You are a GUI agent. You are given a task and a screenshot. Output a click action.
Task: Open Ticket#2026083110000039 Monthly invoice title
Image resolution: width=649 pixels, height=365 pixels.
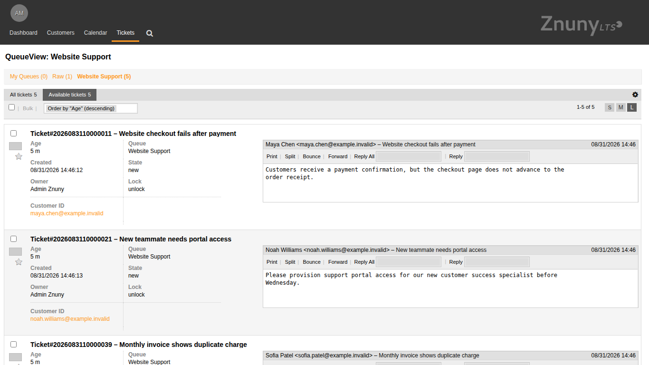point(139,345)
